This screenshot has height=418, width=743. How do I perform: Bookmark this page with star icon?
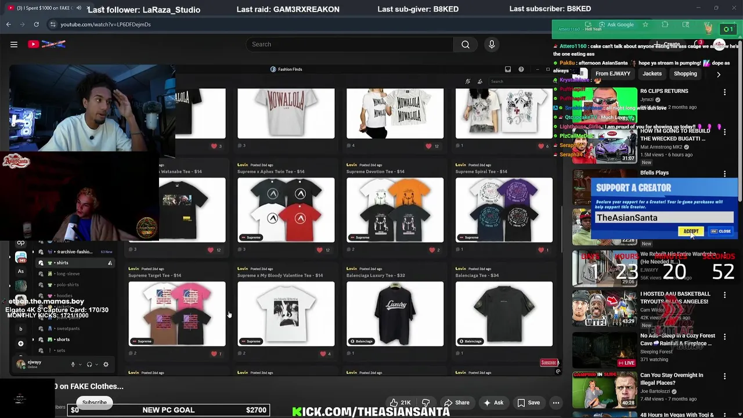click(x=645, y=25)
